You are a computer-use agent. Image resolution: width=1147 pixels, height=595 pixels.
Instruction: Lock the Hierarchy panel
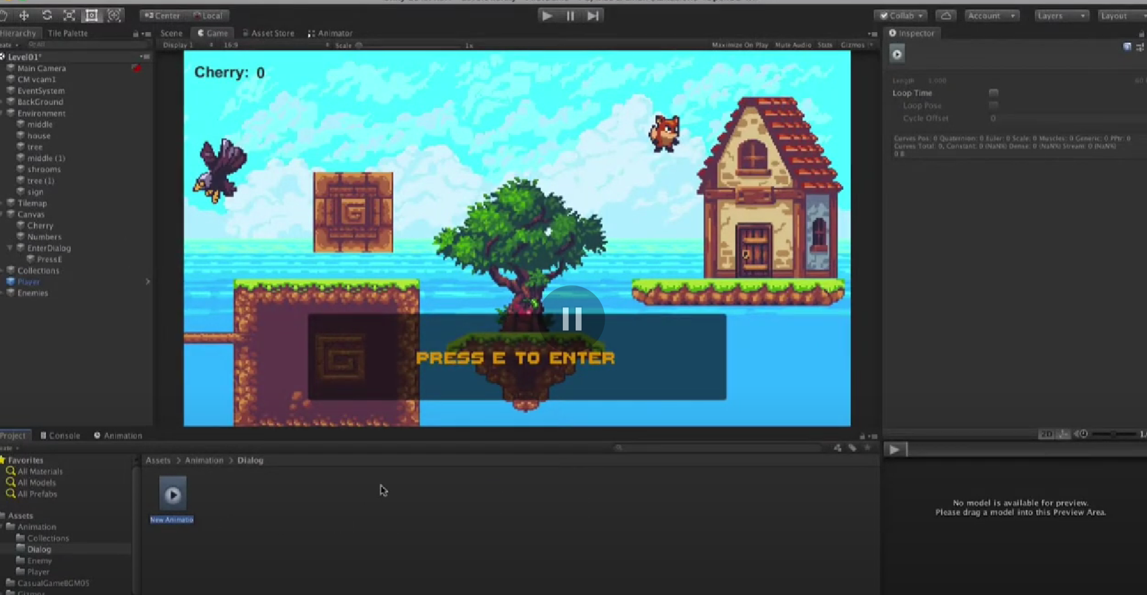[136, 34]
